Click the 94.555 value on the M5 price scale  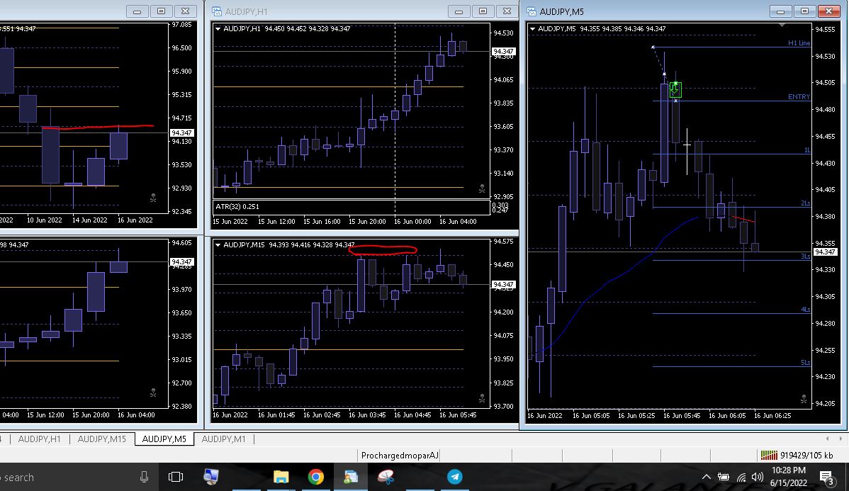click(x=825, y=29)
